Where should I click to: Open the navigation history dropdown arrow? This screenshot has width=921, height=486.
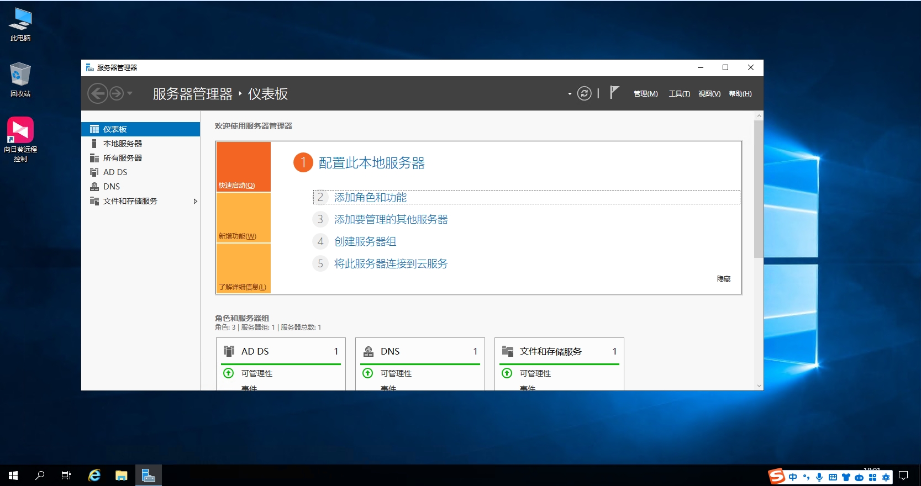coord(130,93)
